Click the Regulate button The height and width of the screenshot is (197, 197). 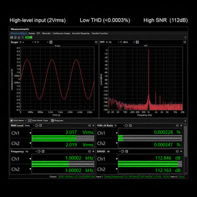point(57,120)
